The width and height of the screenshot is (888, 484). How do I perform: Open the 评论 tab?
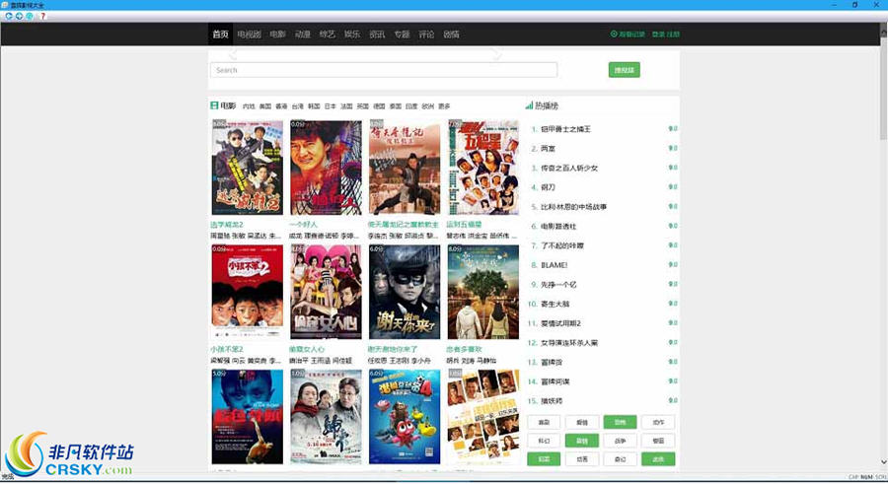pyautogui.click(x=426, y=34)
